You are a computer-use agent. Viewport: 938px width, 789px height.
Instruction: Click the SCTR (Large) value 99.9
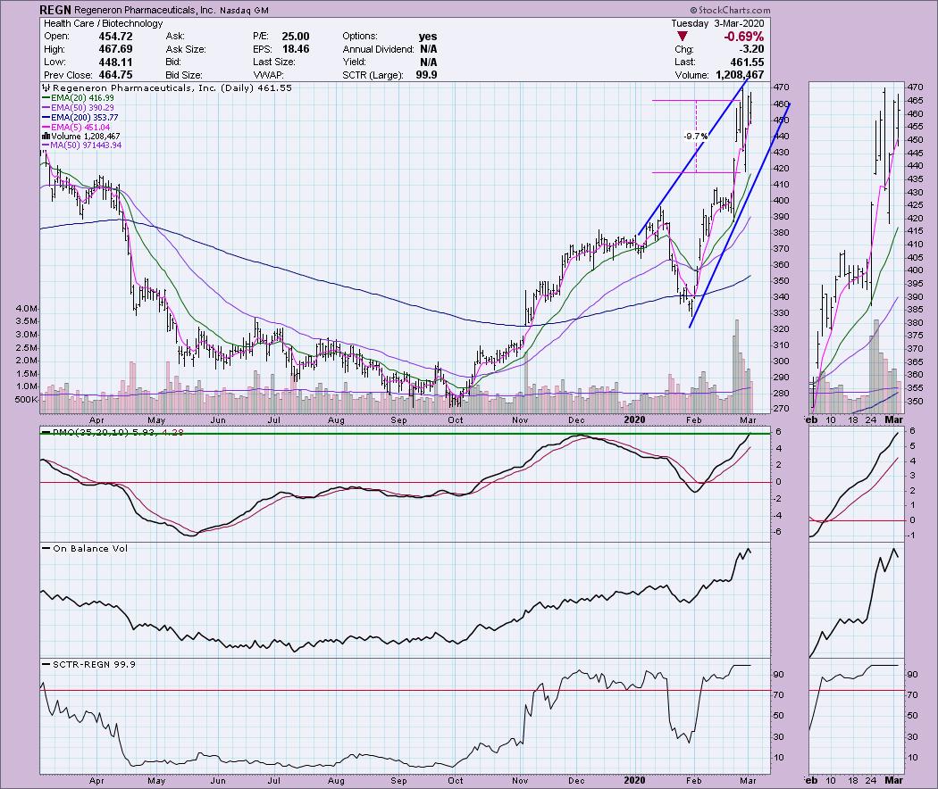click(426, 75)
